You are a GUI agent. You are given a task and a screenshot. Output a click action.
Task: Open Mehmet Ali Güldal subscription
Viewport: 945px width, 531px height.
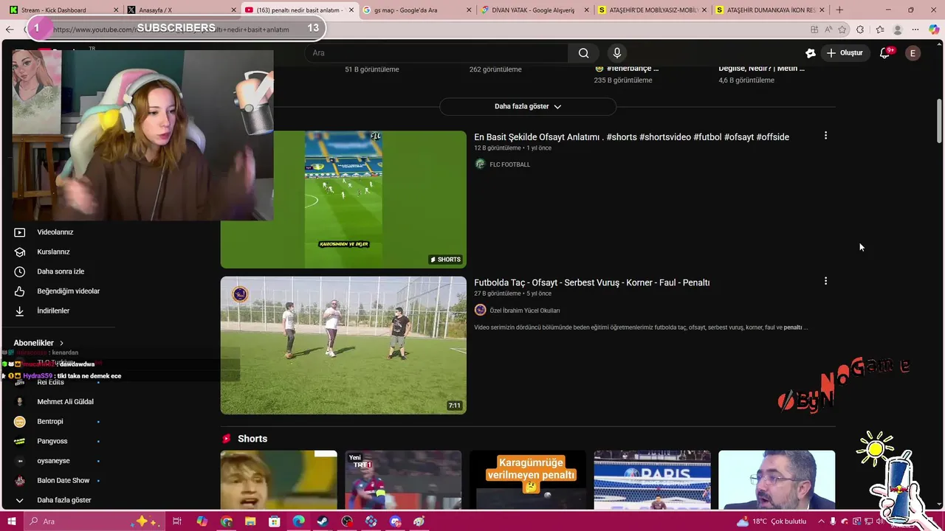click(x=65, y=402)
